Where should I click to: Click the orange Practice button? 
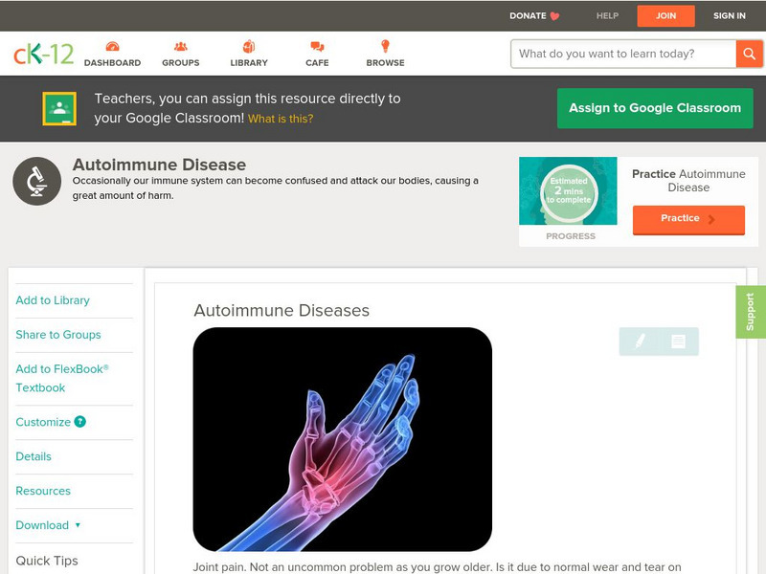pyautogui.click(x=688, y=219)
